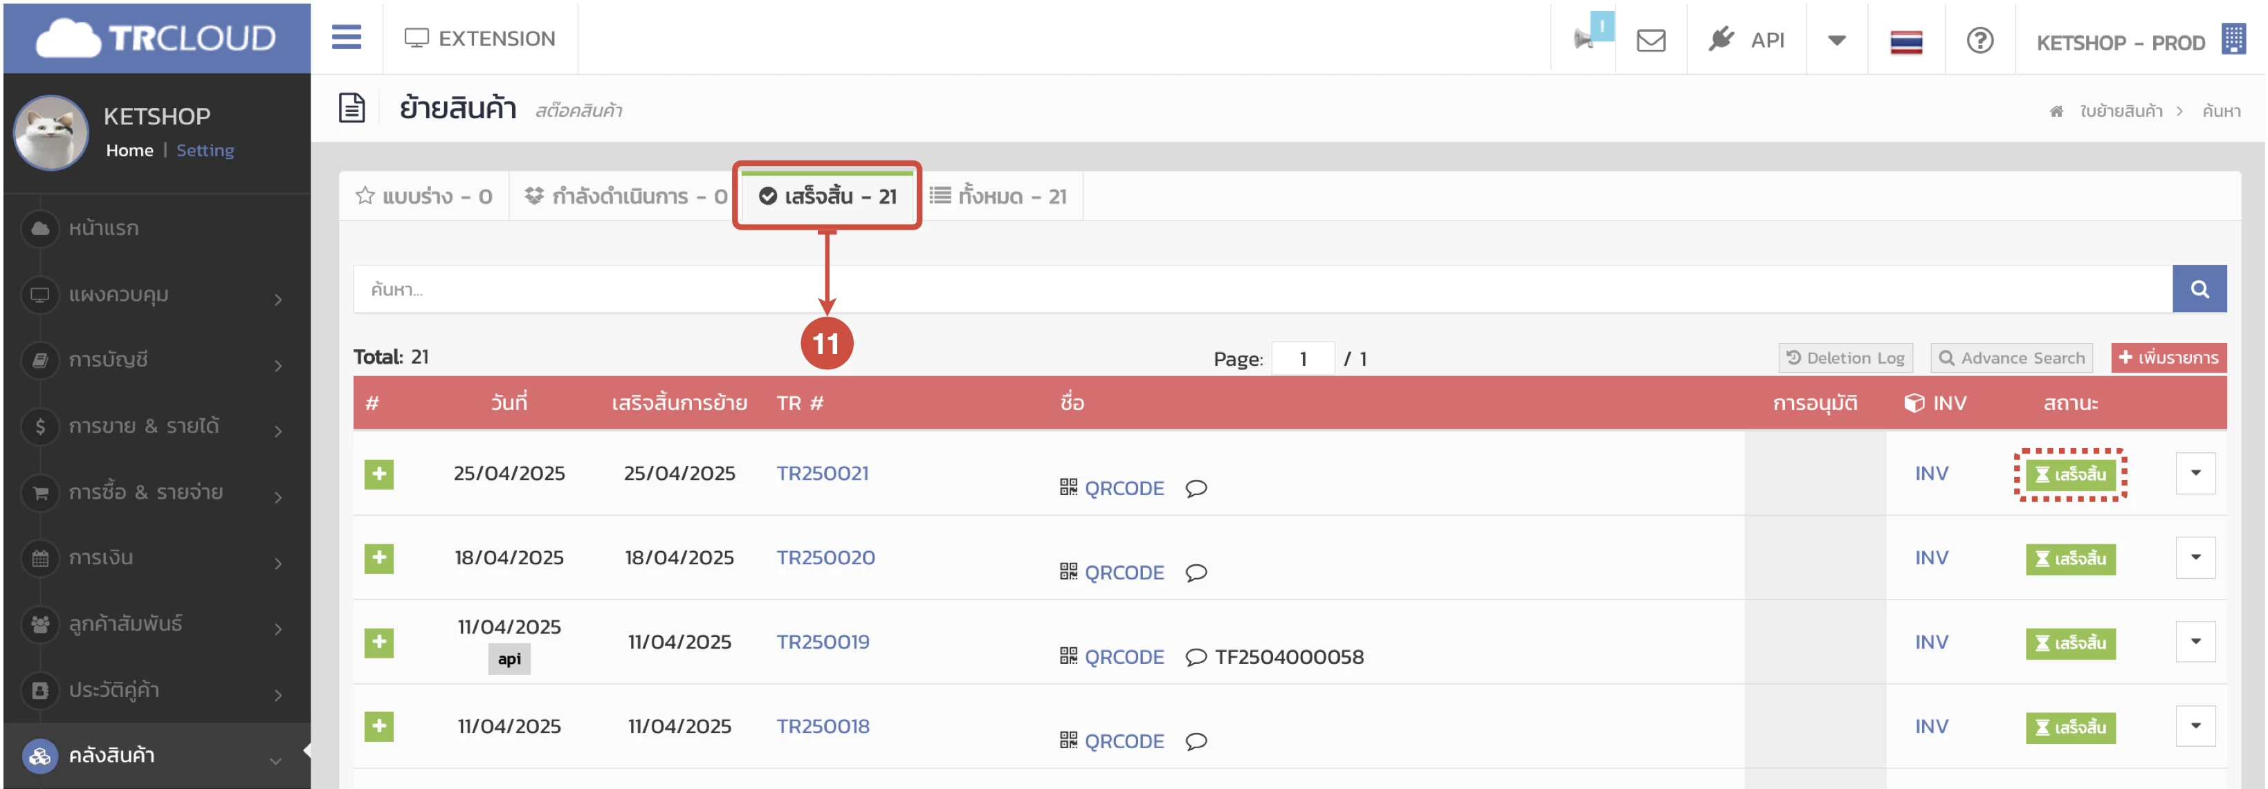Expand row TR250018 with the plus icon
Viewport: 2268px width, 789px height.
[378, 727]
